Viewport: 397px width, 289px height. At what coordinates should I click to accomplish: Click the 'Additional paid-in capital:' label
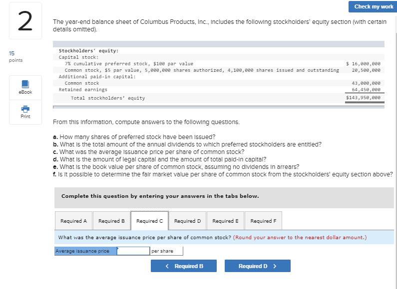[97, 77]
